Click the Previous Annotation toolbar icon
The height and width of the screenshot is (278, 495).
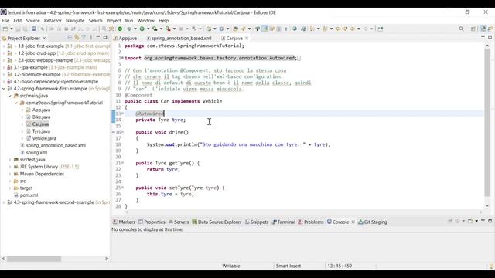point(325,29)
